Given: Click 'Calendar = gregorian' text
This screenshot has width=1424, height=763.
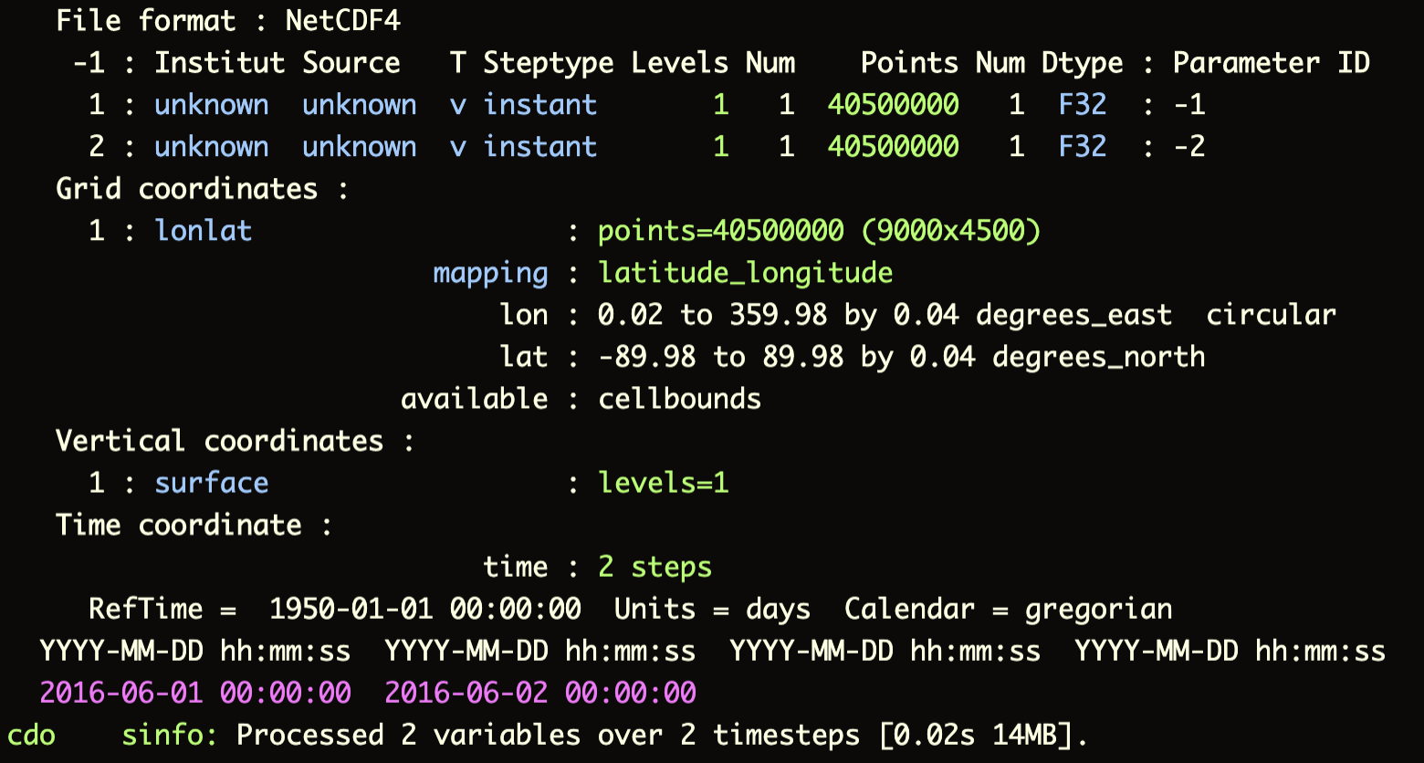Looking at the screenshot, I should tap(1008, 609).
